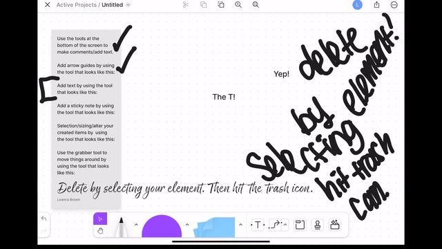This screenshot has height=249, width=442.
Task: Click 'Selection/sizing/alter your created items' paragraph
Action: 86,132
